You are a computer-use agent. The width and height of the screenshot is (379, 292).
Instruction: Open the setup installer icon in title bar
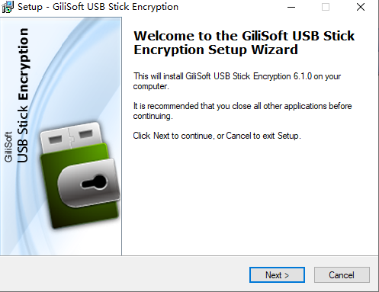pyautogui.click(x=8, y=7)
